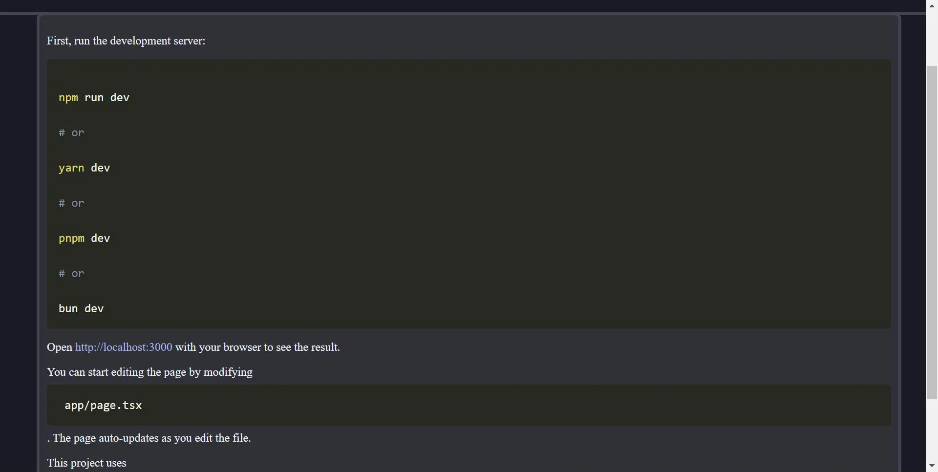This screenshot has width=938, height=472.
Task: Click the vertical scrollbar thumb
Action: (932, 232)
